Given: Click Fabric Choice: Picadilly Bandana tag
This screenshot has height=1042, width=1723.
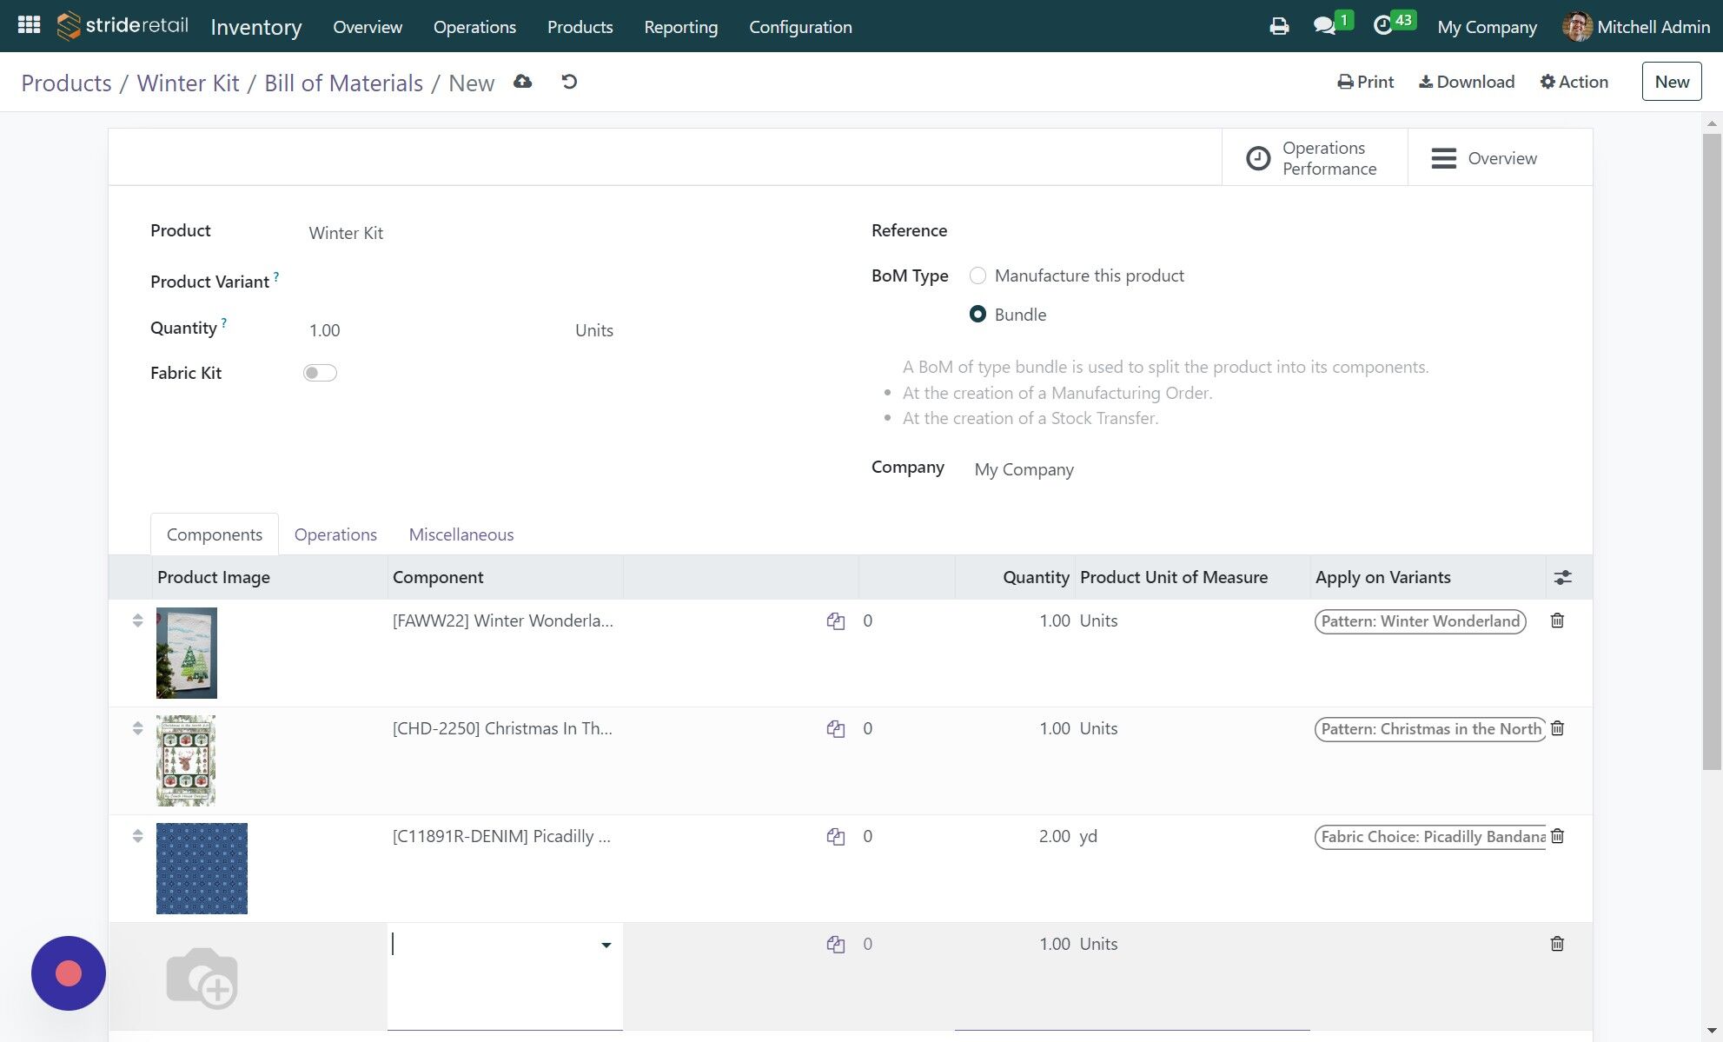Looking at the screenshot, I should pos(1430,837).
